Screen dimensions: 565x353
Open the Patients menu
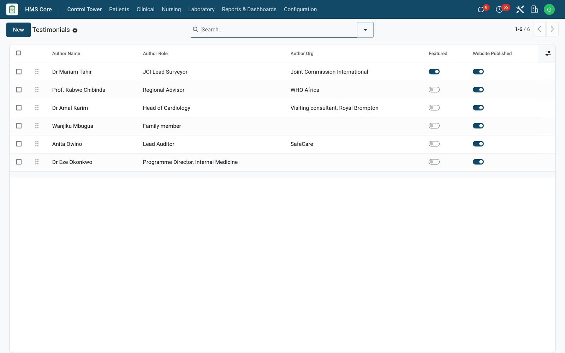click(119, 10)
